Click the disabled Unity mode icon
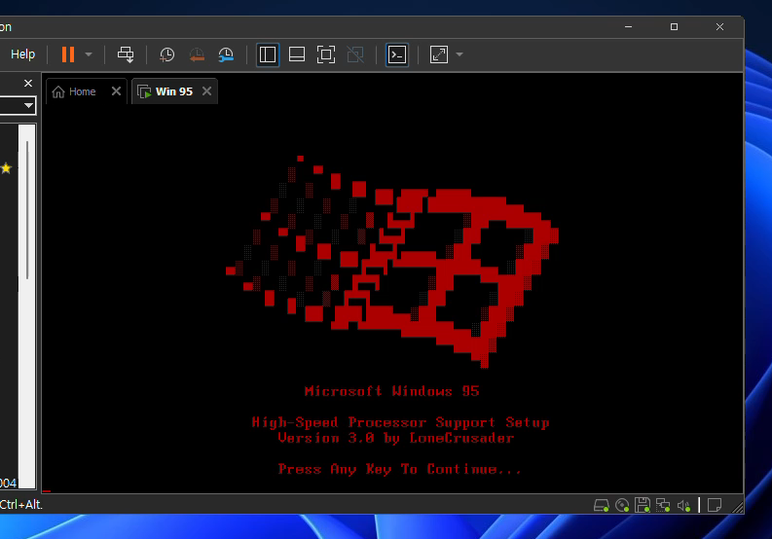 355,54
